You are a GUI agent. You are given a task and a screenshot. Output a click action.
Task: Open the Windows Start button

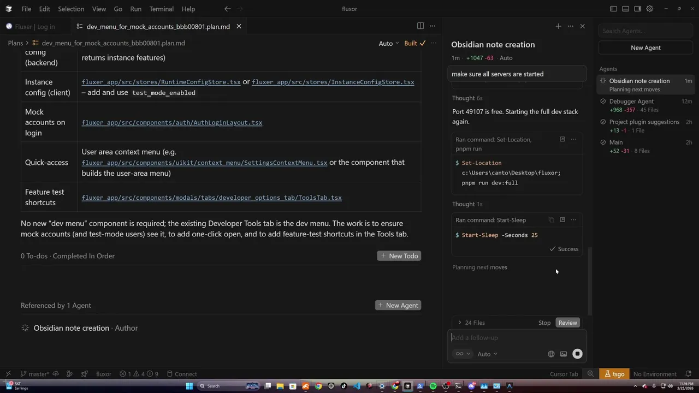click(189, 386)
